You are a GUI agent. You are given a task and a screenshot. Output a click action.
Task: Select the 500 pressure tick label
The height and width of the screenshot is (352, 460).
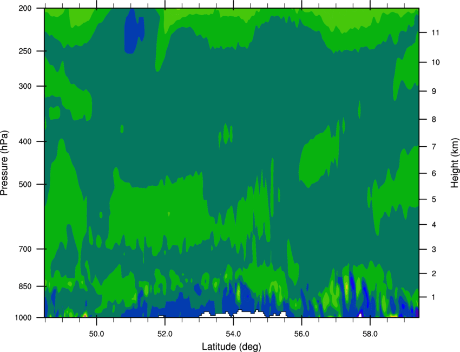[x=25, y=184]
